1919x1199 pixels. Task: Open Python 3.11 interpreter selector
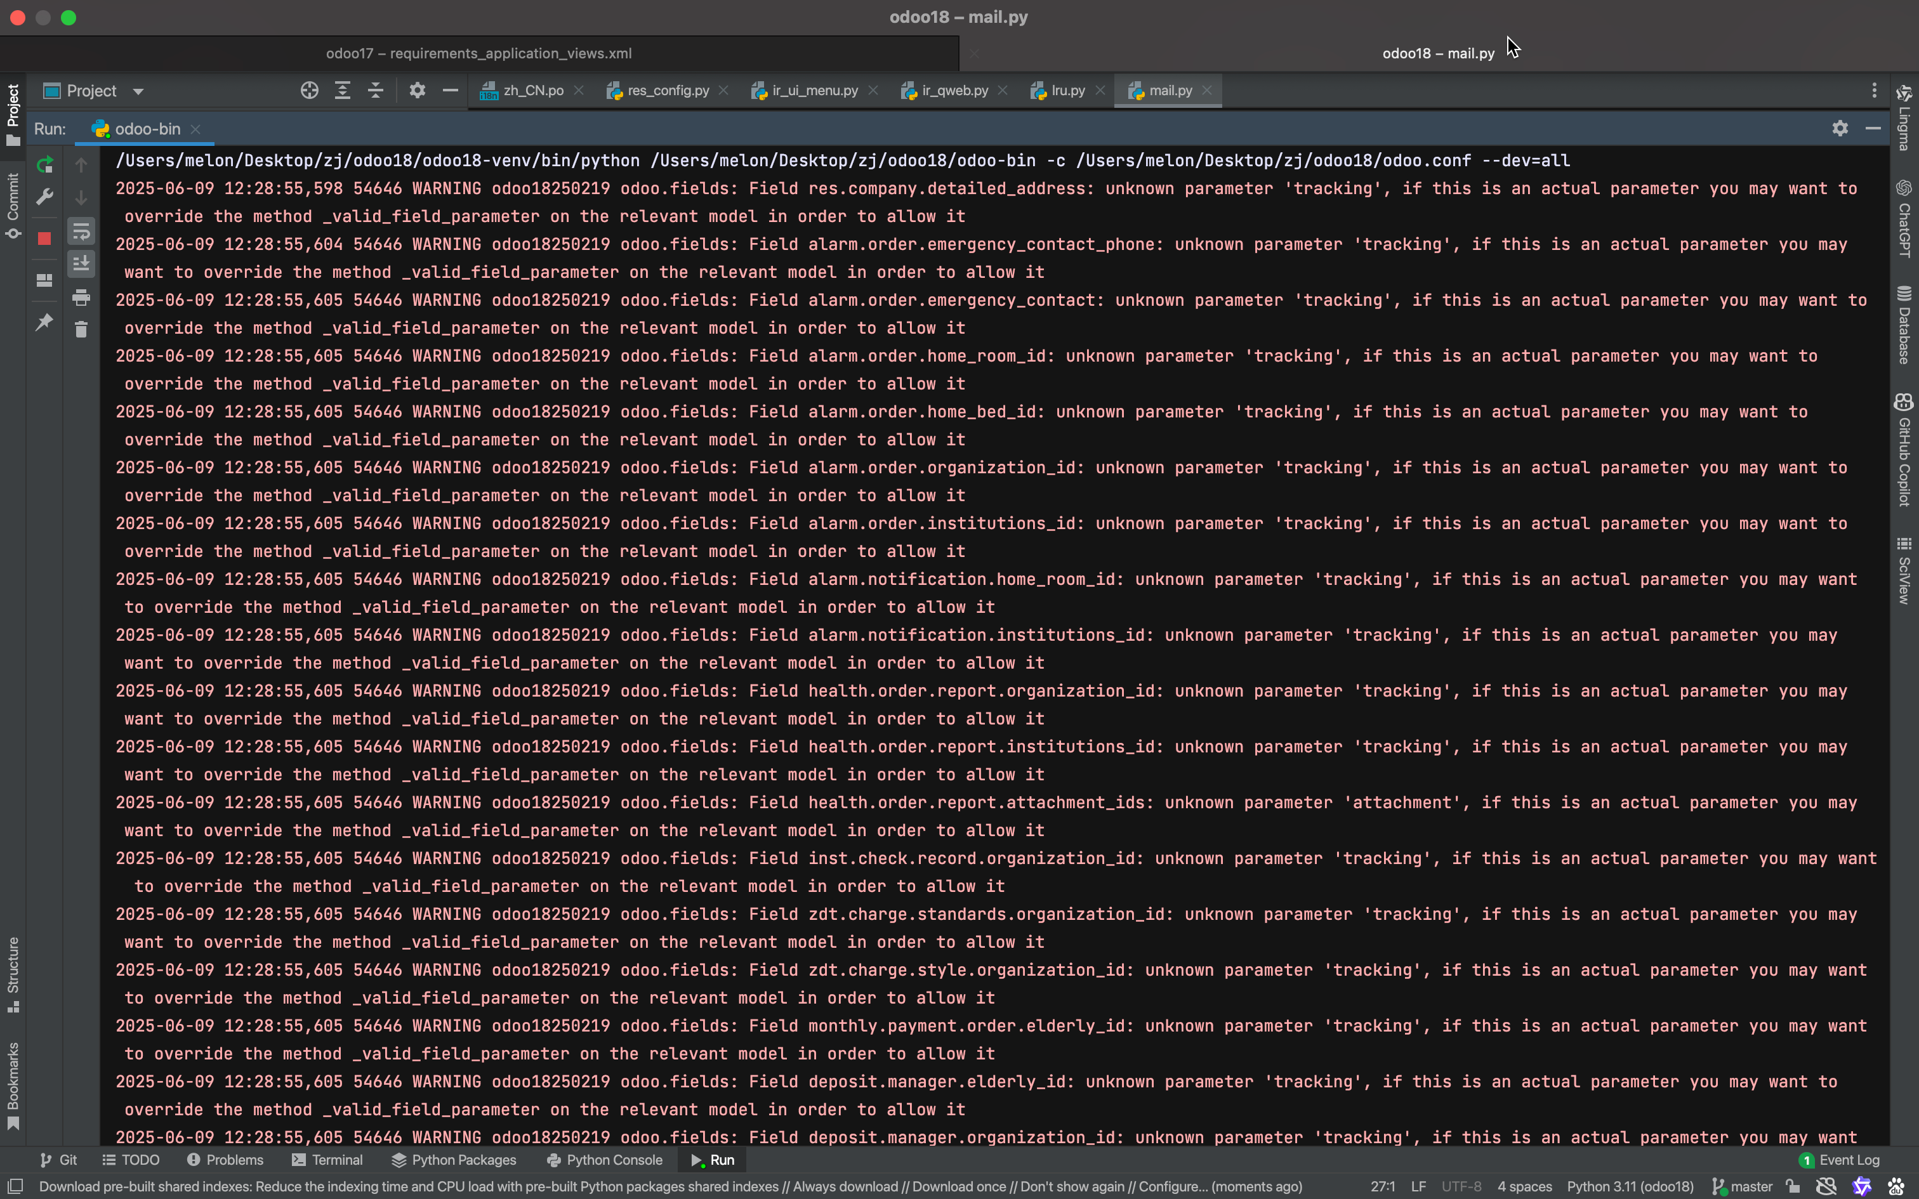point(1630,1186)
